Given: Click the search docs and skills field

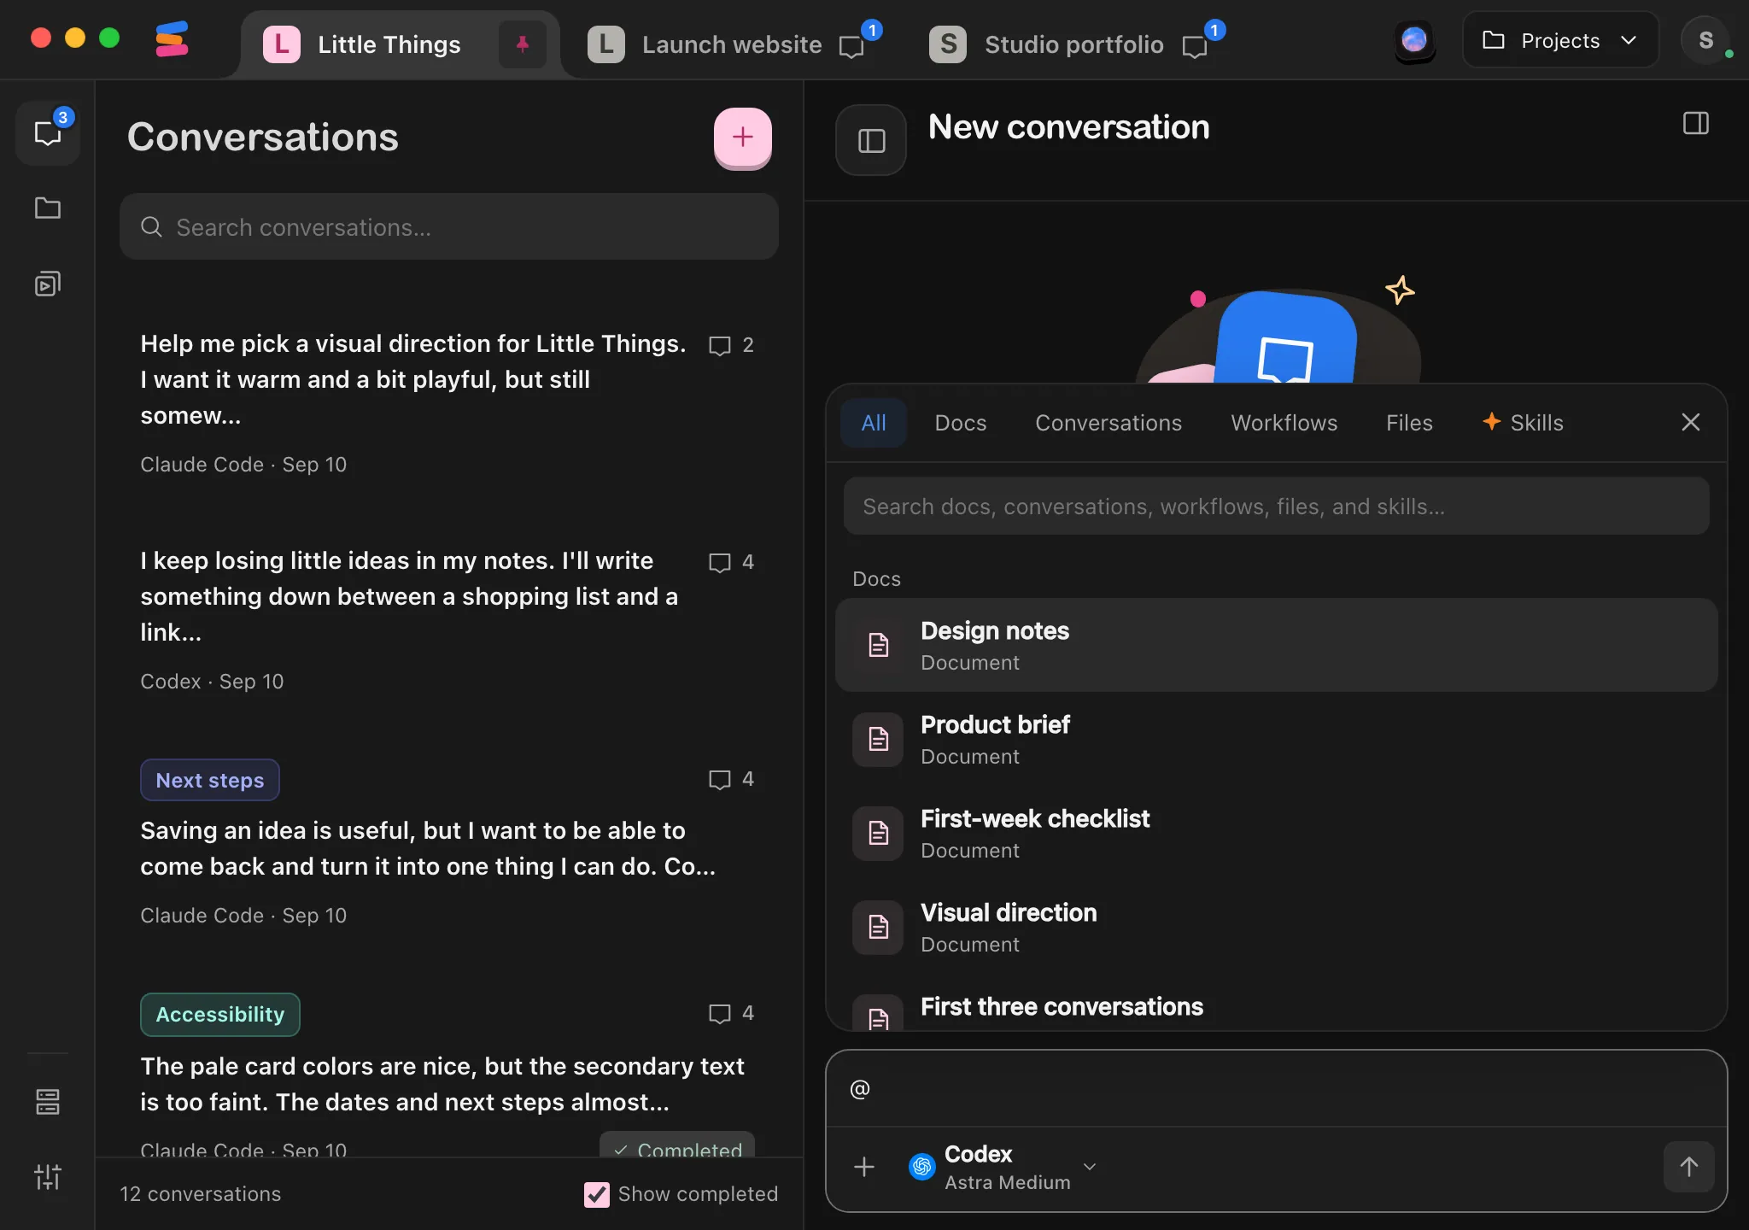Looking at the screenshot, I should 1276,507.
